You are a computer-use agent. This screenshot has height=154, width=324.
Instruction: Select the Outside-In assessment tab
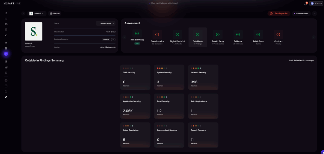click(197, 37)
